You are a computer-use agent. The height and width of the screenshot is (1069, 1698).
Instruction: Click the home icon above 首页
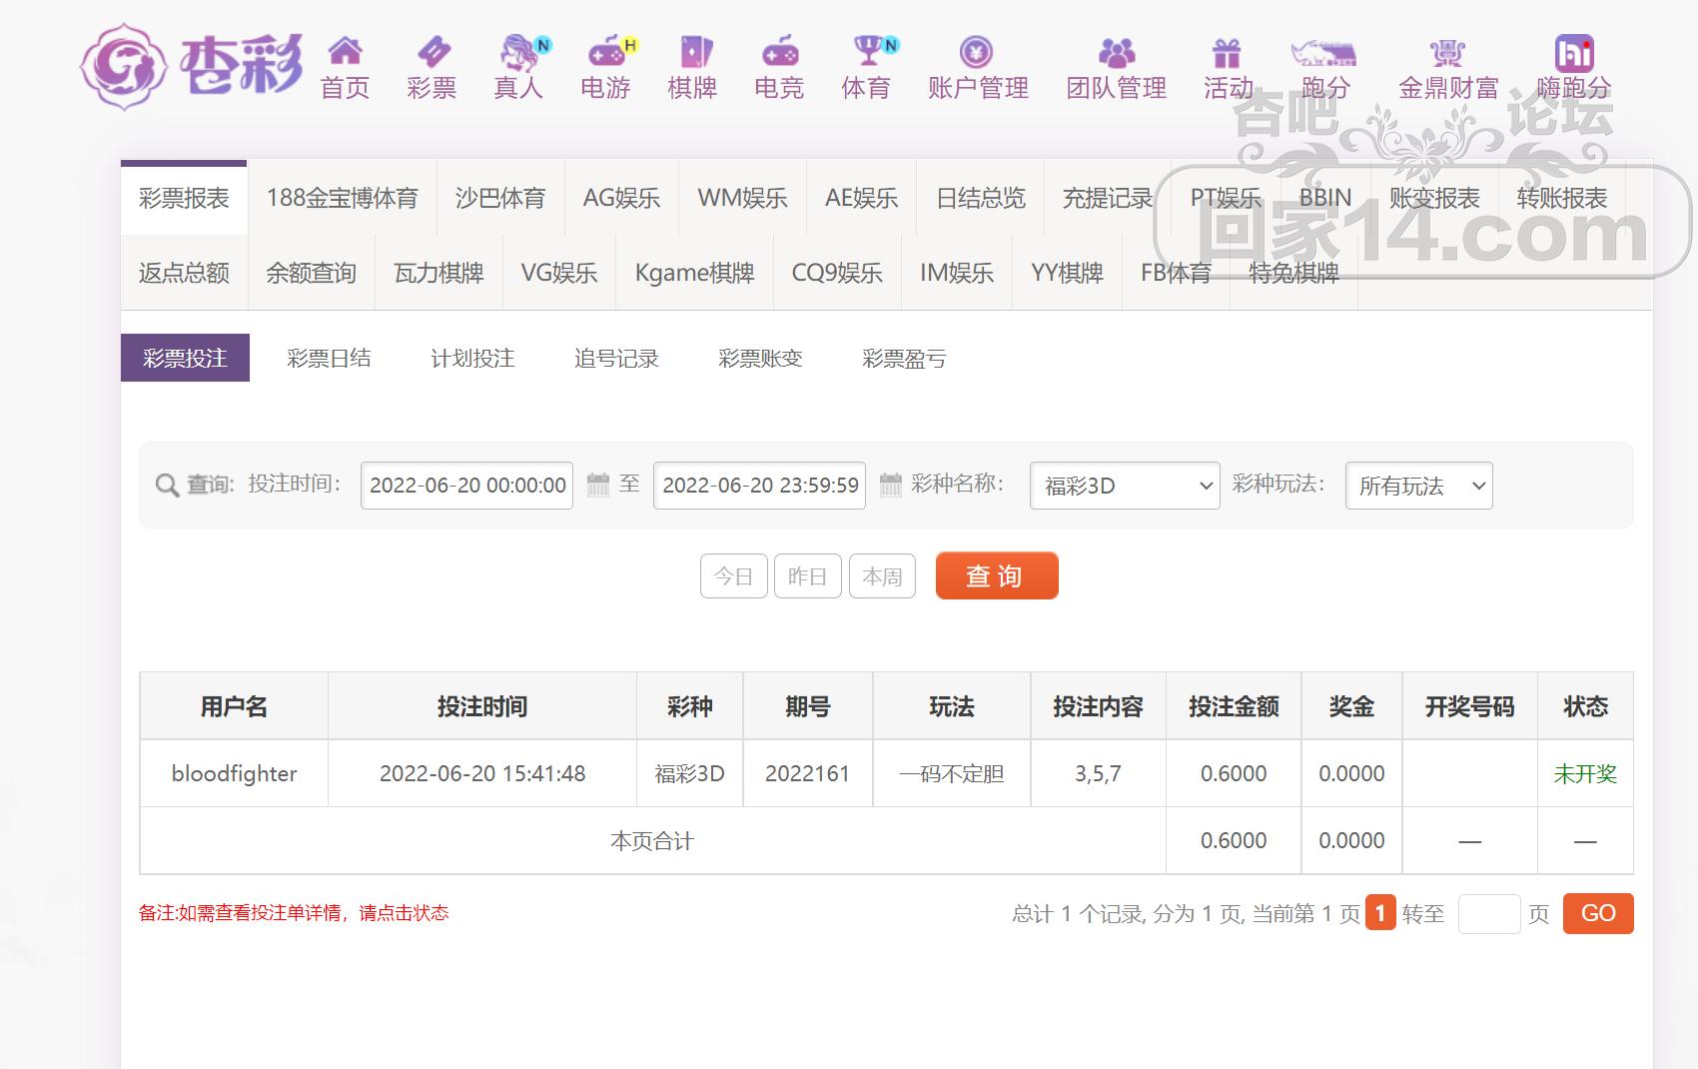click(345, 50)
